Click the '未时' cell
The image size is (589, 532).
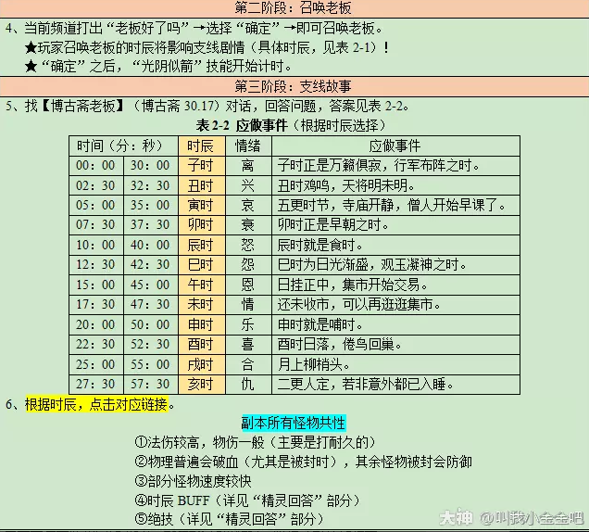[202, 305]
